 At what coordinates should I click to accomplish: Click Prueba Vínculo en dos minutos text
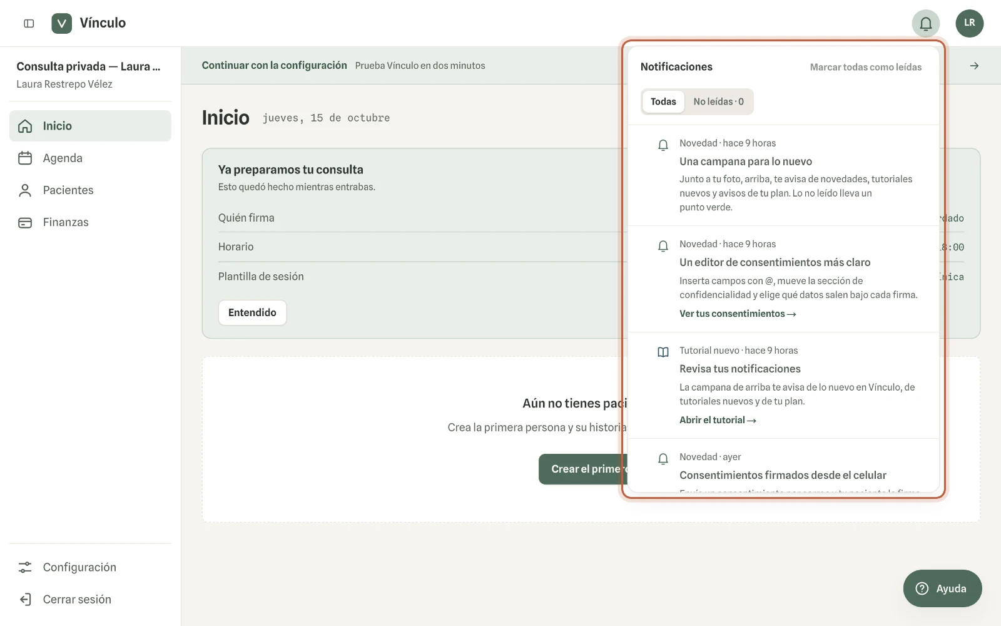(x=420, y=66)
